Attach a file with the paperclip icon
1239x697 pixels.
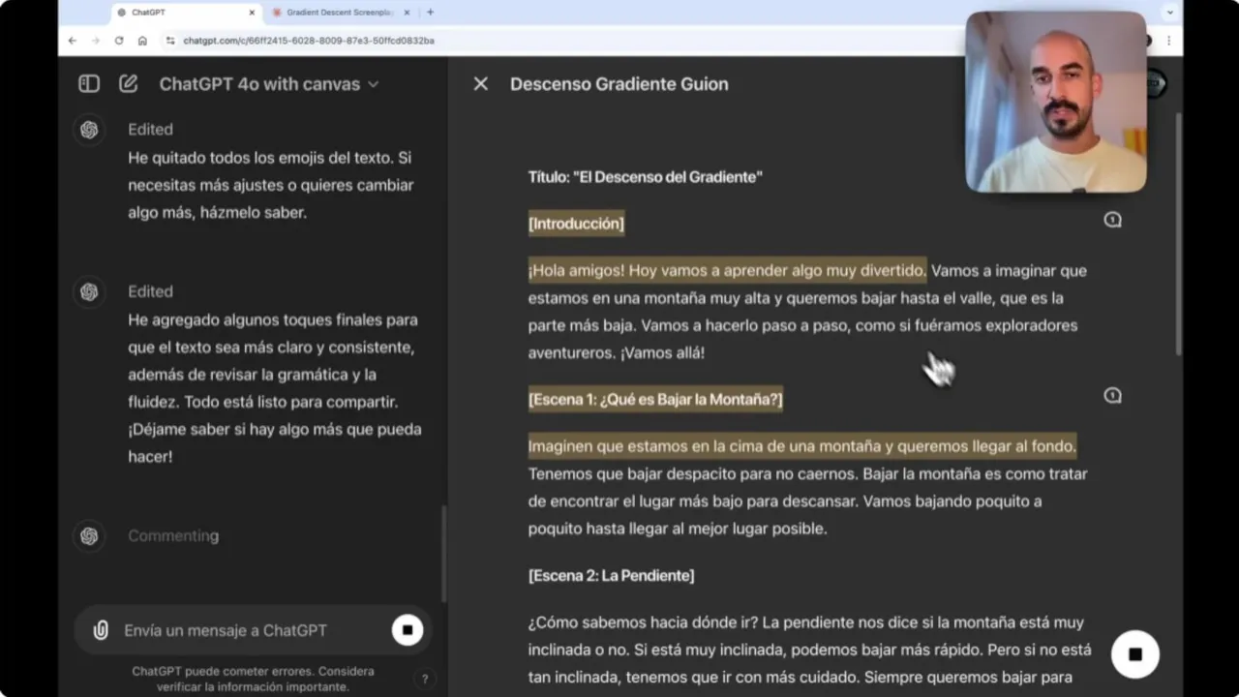click(101, 630)
